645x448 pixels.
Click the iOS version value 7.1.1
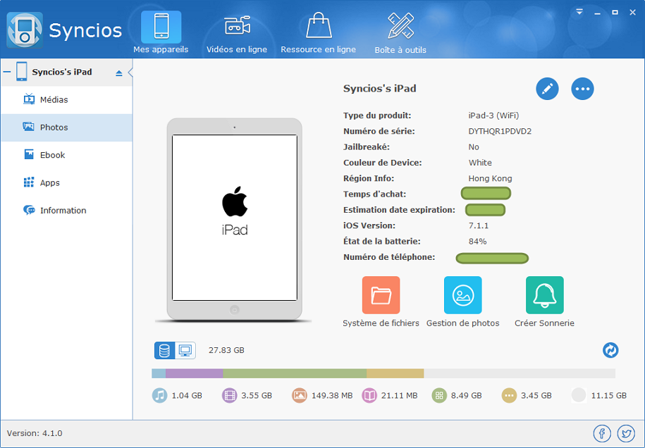pyautogui.click(x=479, y=225)
